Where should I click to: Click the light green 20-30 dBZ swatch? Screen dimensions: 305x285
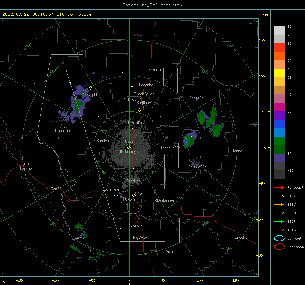279,141
